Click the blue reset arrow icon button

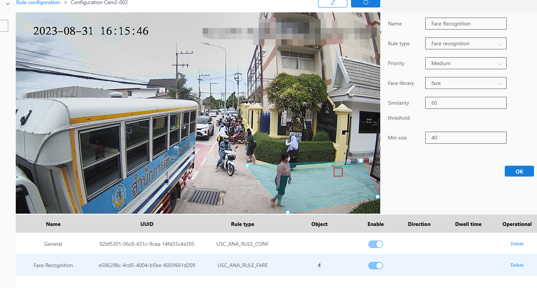tap(365, 3)
